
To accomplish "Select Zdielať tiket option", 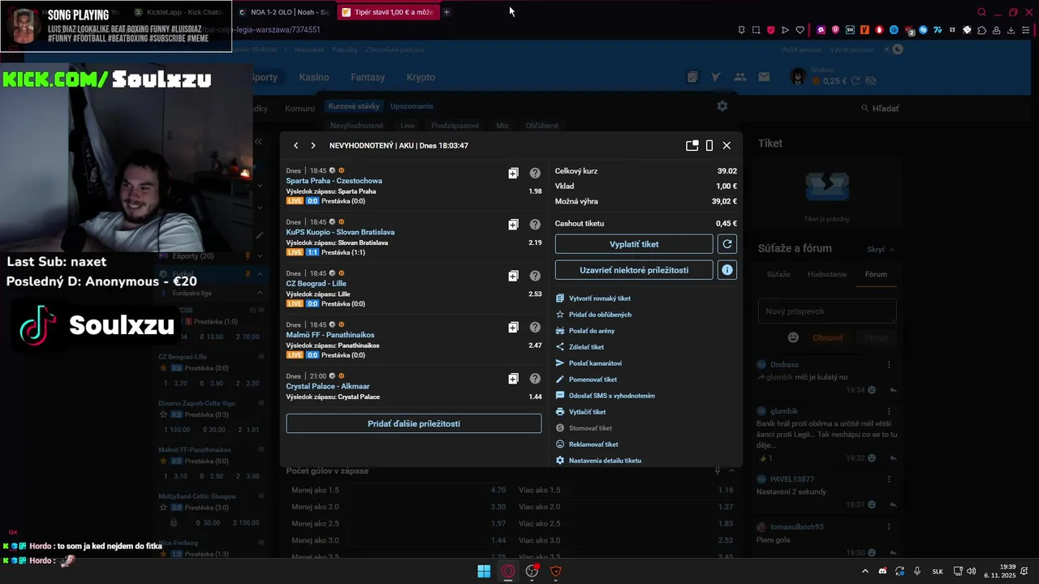I will (580, 347).
